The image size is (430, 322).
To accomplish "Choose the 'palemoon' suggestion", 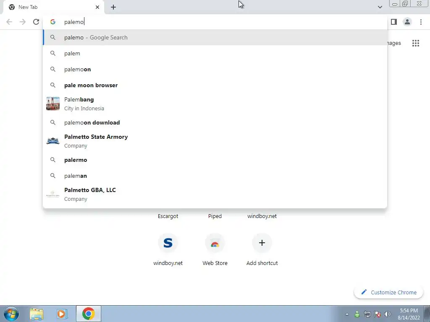I will pyautogui.click(x=215, y=69).
